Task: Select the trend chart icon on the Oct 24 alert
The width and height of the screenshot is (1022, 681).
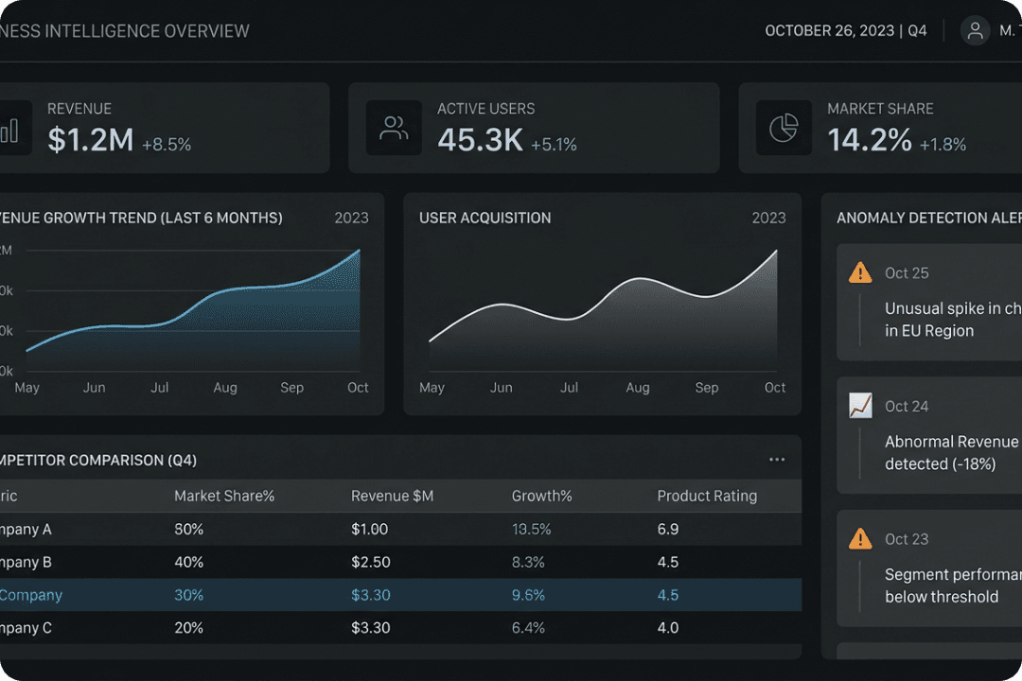Action: [859, 406]
